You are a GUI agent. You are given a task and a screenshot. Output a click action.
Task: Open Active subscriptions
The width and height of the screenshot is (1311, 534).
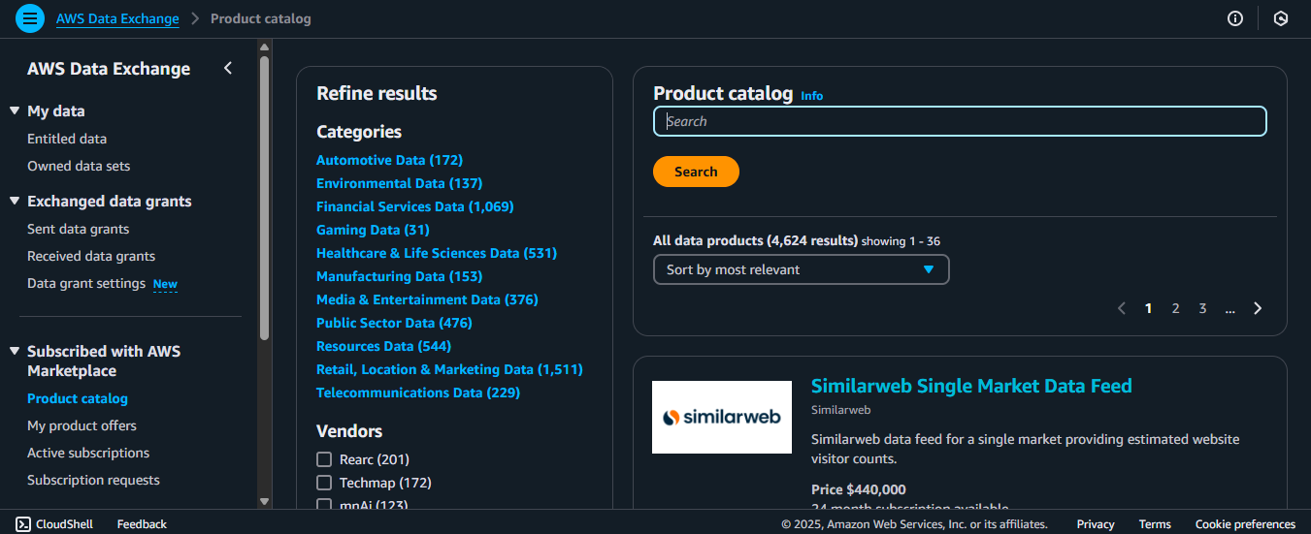click(88, 453)
